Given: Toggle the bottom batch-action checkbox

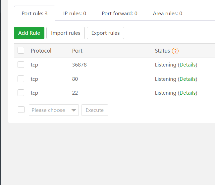Looking at the screenshot, I should click(21, 110).
